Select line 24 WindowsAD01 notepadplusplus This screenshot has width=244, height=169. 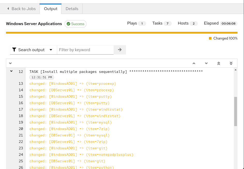[x=82, y=155]
